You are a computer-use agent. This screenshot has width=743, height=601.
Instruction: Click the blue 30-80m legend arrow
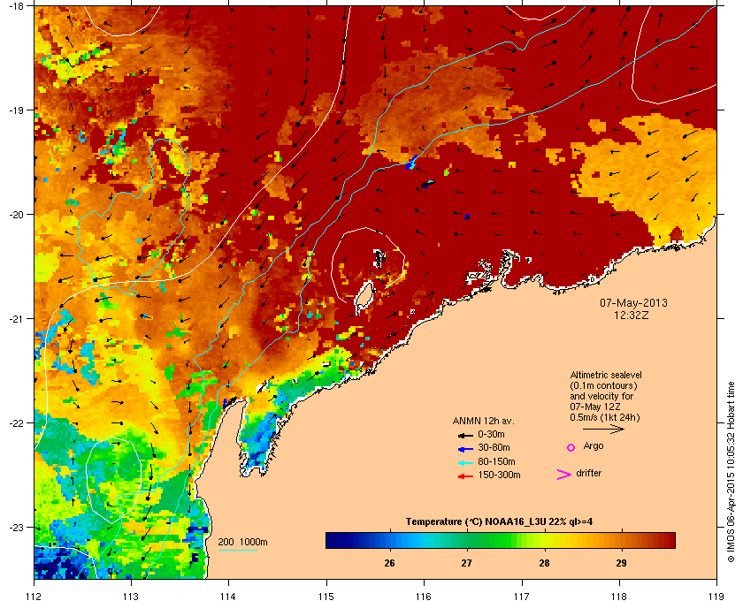[x=465, y=448]
